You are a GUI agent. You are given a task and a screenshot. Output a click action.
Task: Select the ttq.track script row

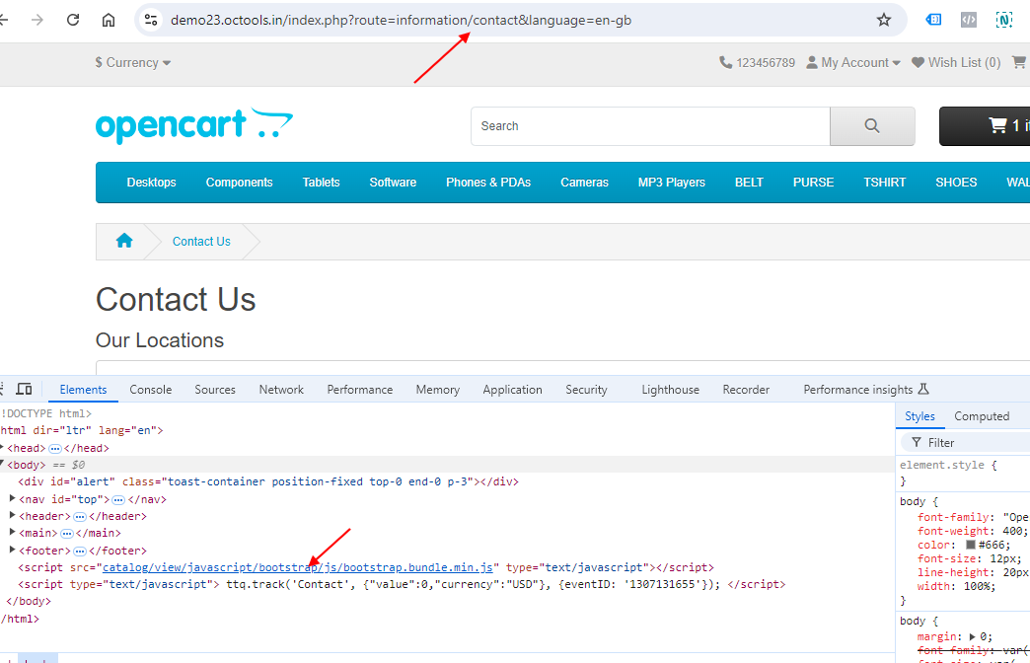tap(402, 584)
